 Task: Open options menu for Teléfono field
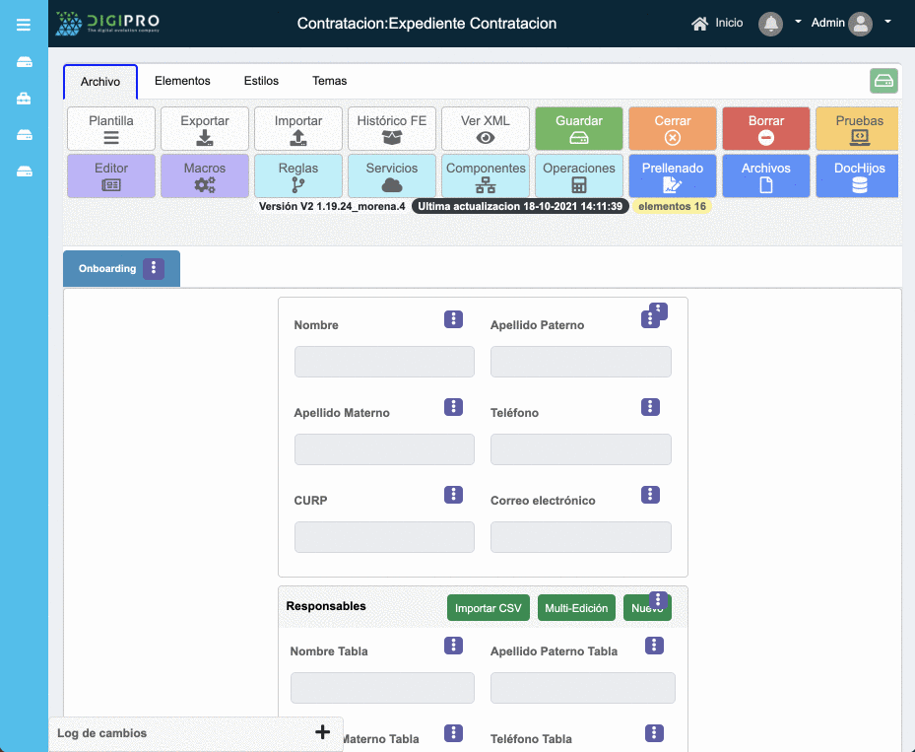(x=650, y=407)
